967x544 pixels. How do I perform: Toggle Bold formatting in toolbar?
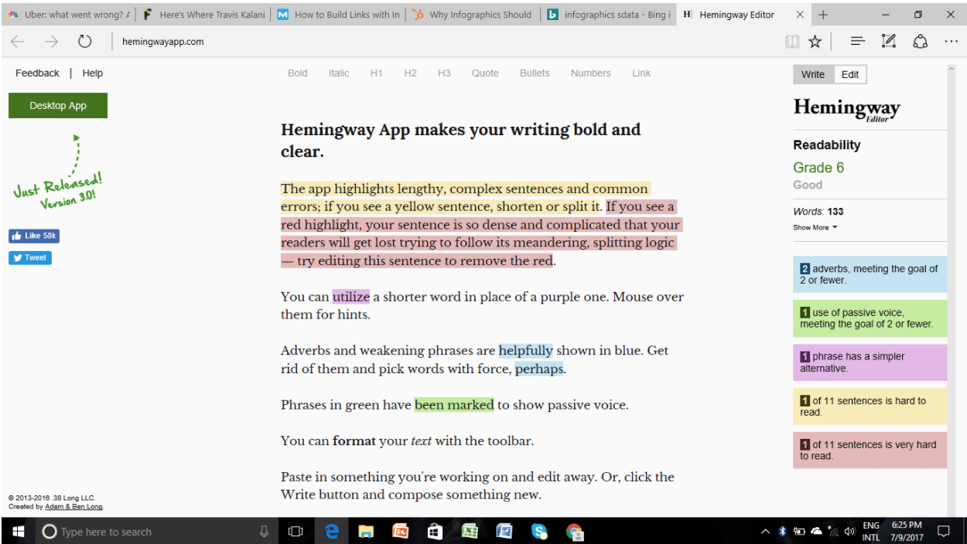[x=297, y=73]
